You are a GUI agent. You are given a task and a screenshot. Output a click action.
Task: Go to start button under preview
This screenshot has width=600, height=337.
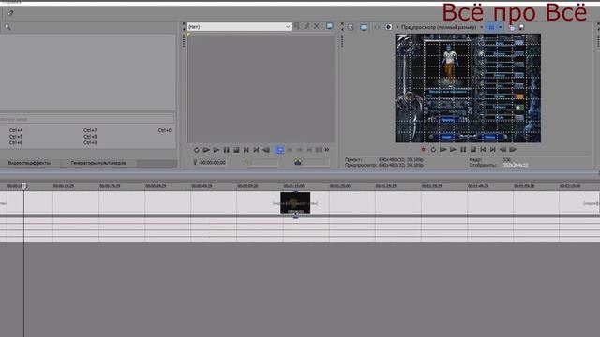483,150
